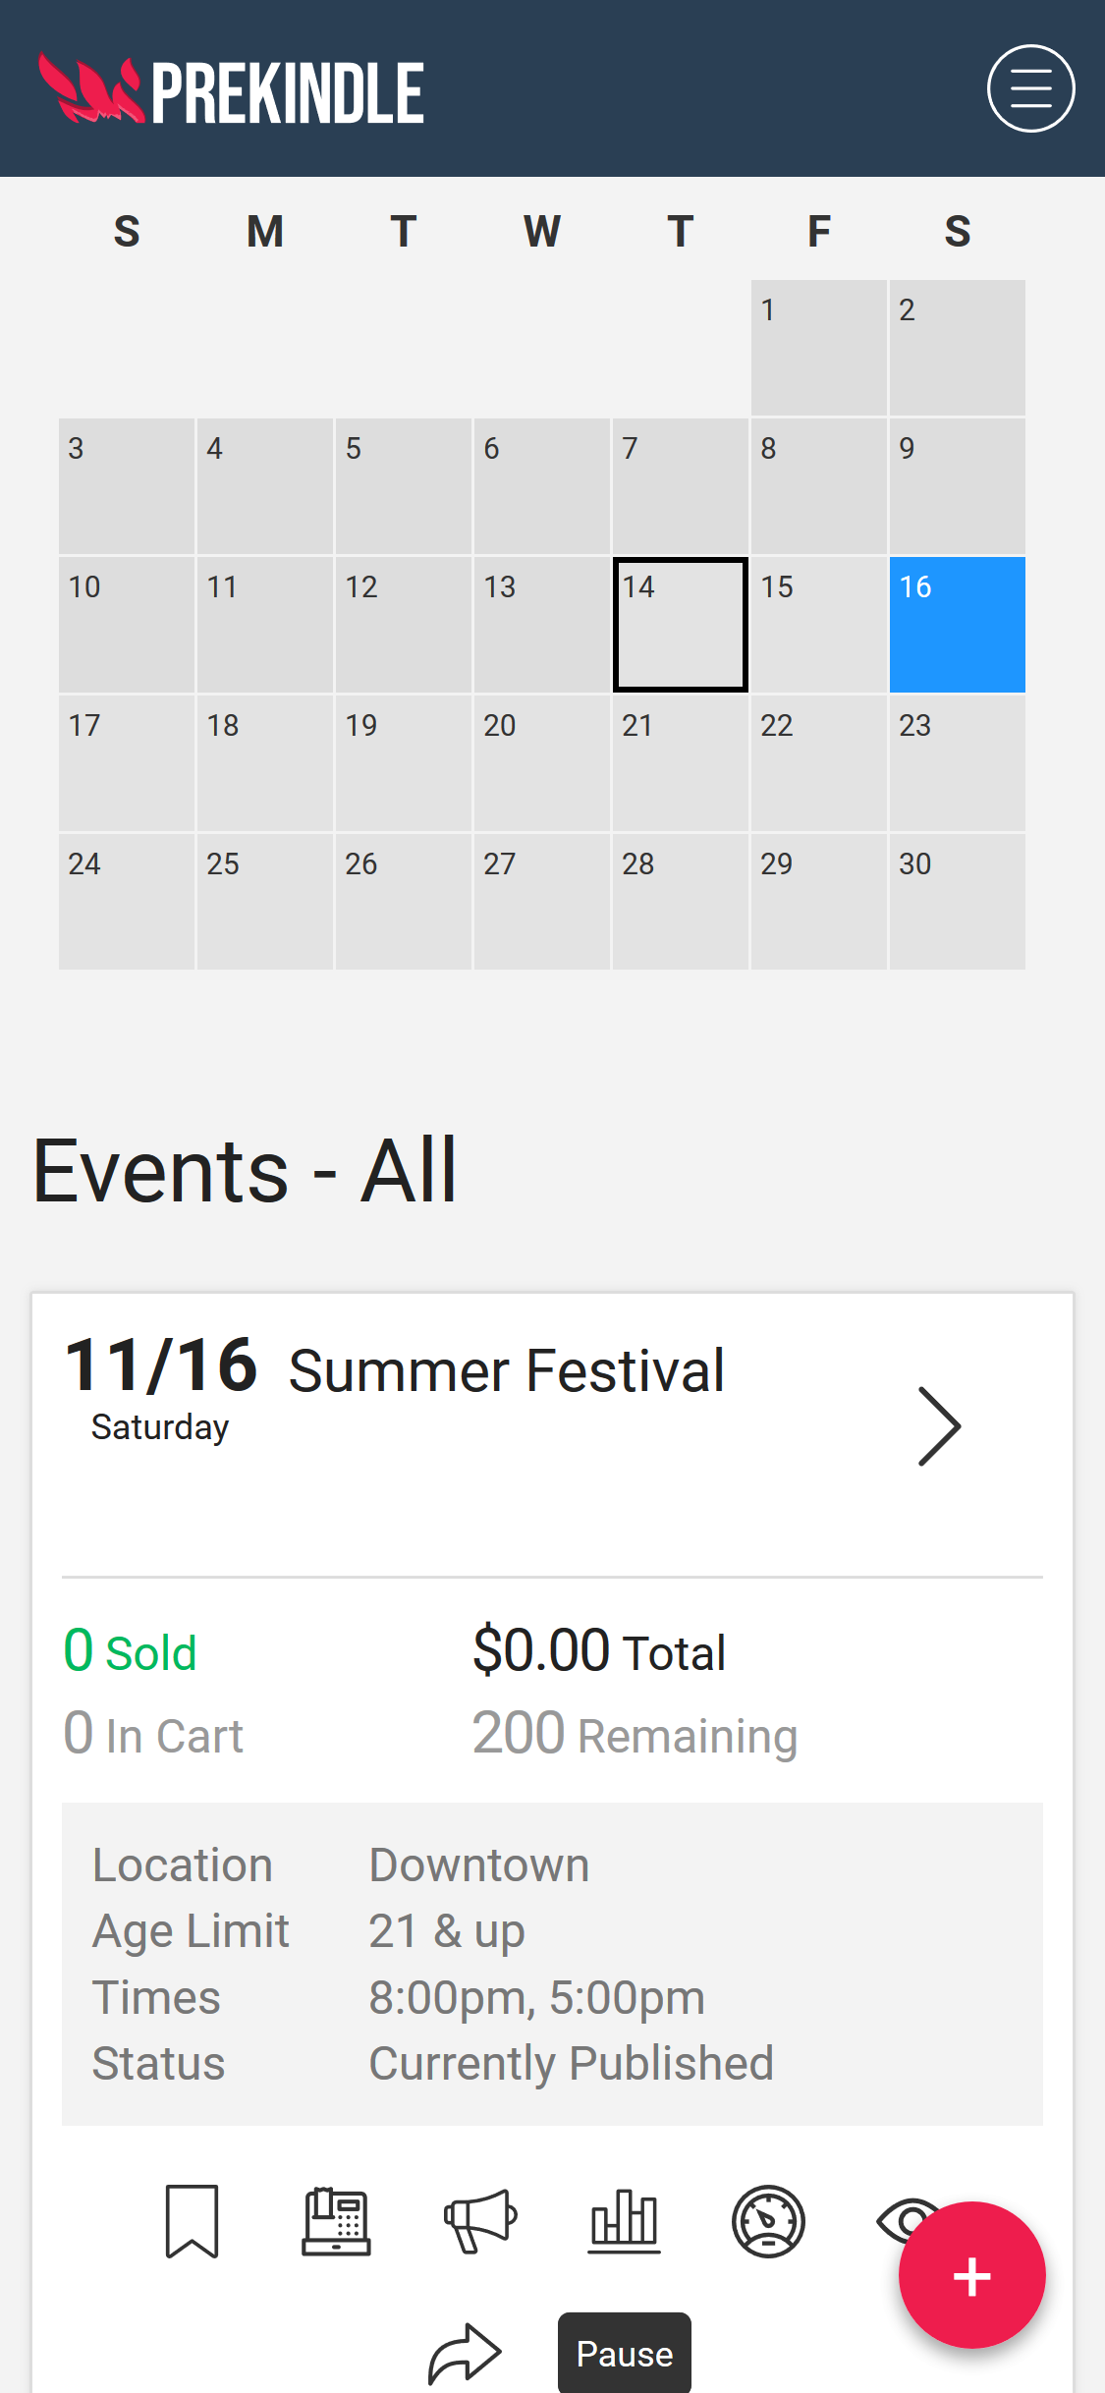Open the box office cash register icon
The height and width of the screenshot is (2393, 1105).
click(x=336, y=2221)
